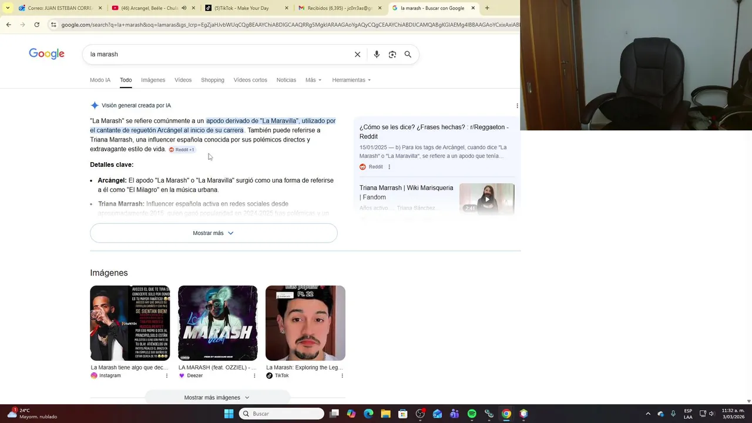Click the Reddit +1 source chip

coord(182,150)
